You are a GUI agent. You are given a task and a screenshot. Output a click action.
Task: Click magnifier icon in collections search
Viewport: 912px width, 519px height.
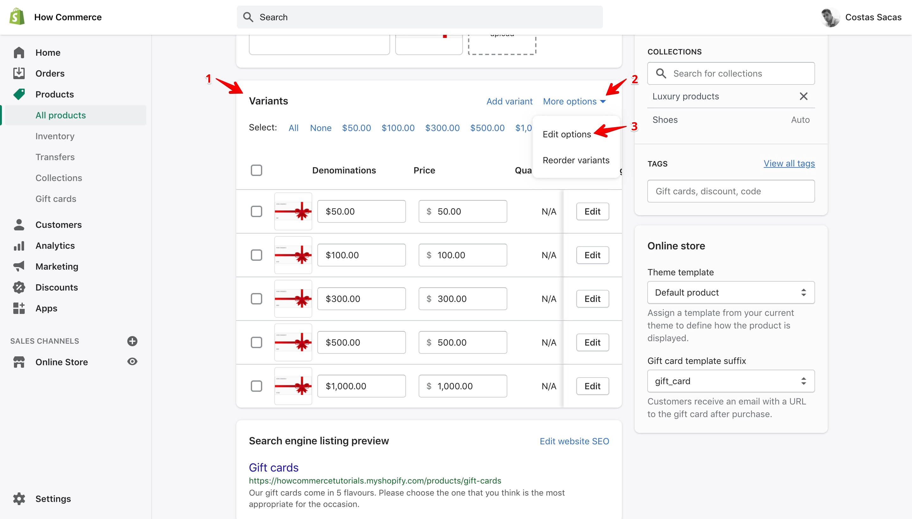click(661, 73)
